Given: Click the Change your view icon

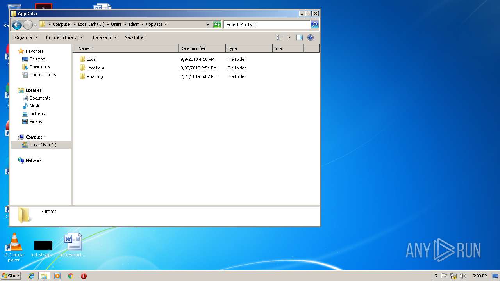Looking at the screenshot, I should point(280,37).
